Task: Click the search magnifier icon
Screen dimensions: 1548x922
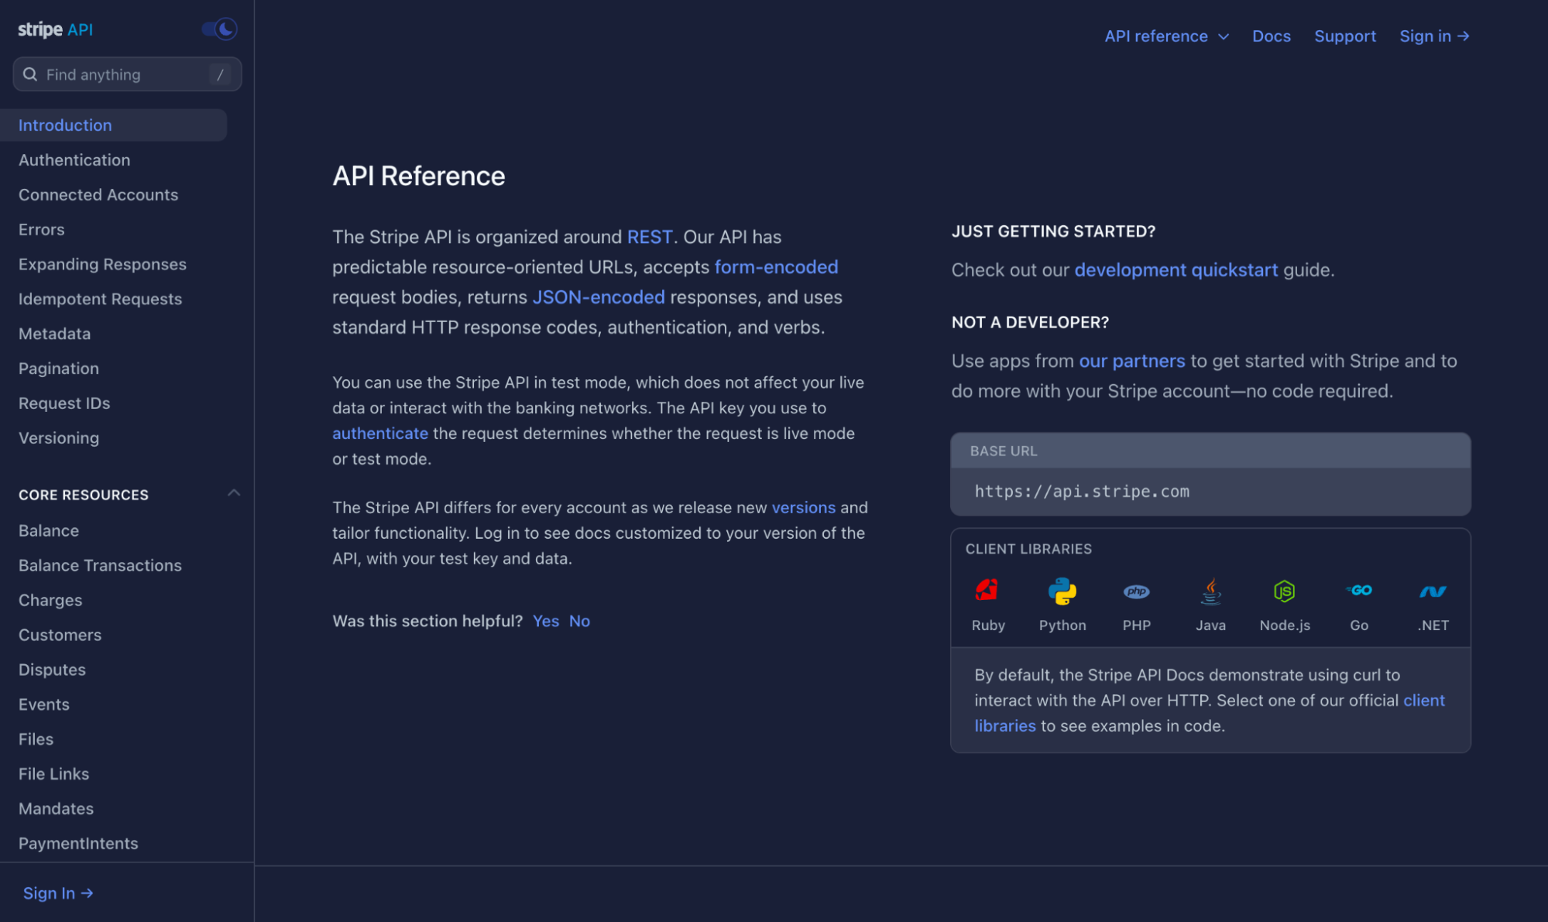Action: coord(30,74)
